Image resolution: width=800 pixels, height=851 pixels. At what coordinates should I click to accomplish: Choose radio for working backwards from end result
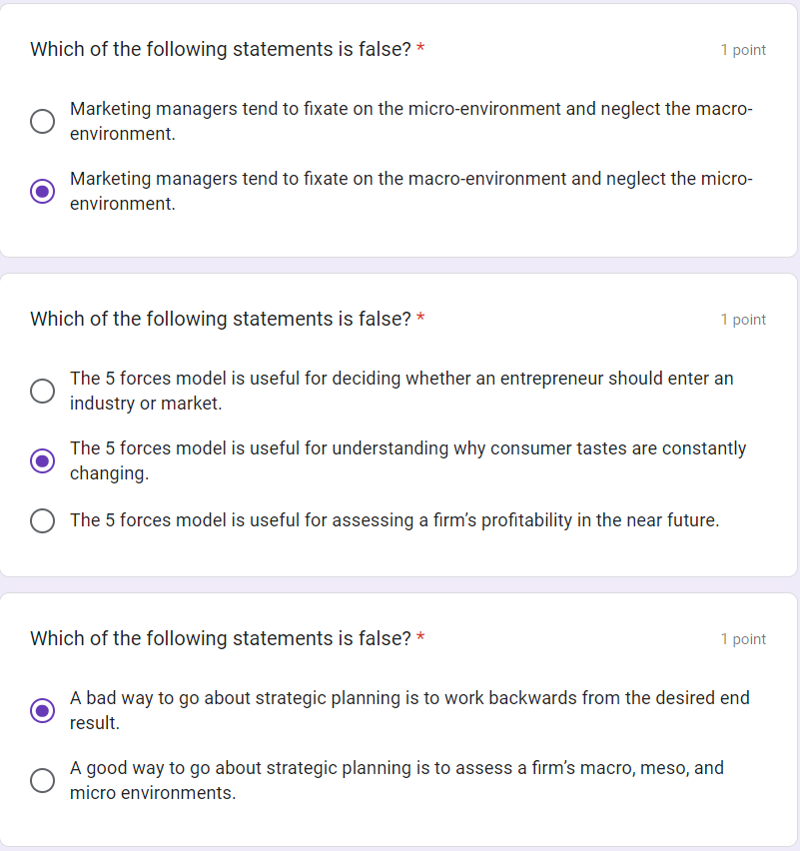click(42, 710)
